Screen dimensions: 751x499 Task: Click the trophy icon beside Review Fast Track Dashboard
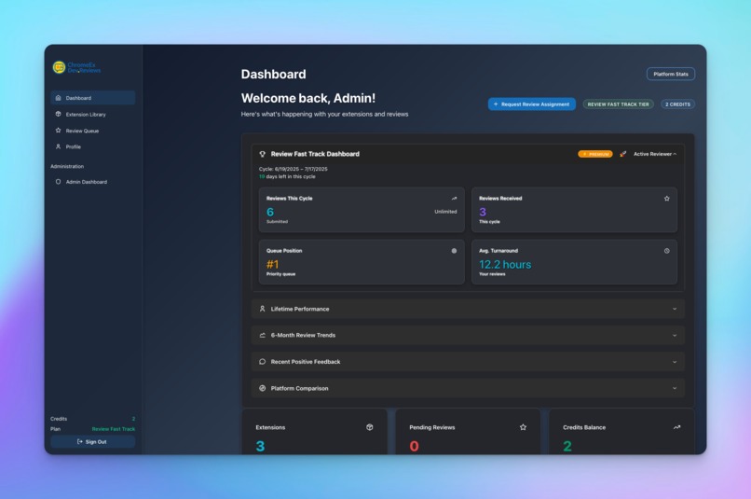click(x=263, y=154)
